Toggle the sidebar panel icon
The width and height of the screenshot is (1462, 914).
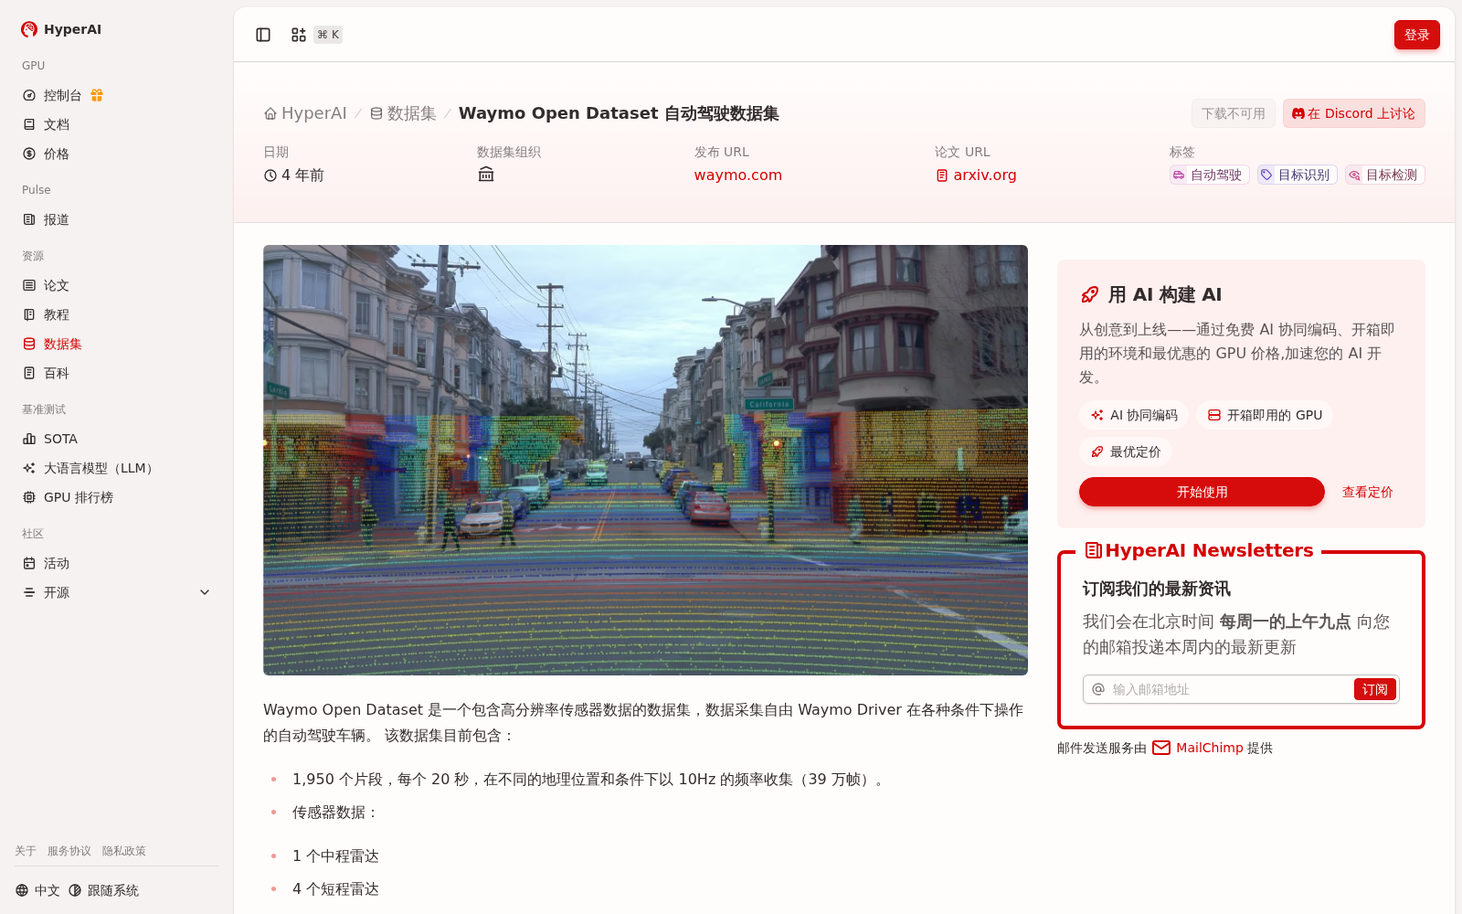click(263, 35)
